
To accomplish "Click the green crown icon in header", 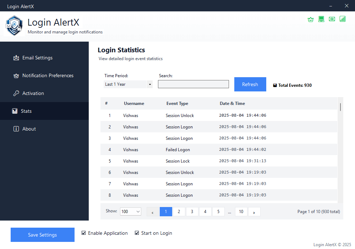I will pyautogui.click(x=310, y=19).
